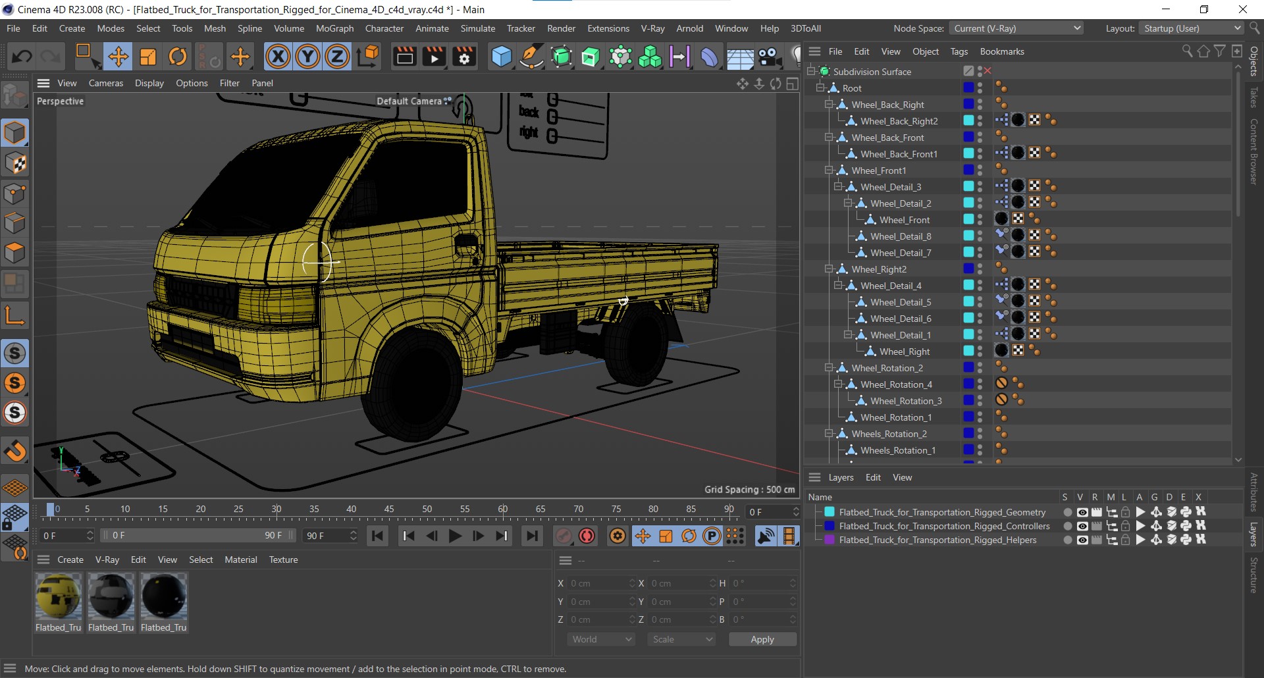Open the Layers side tab
The height and width of the screenshot is (678, 1264).
[x=1254, y=535]
